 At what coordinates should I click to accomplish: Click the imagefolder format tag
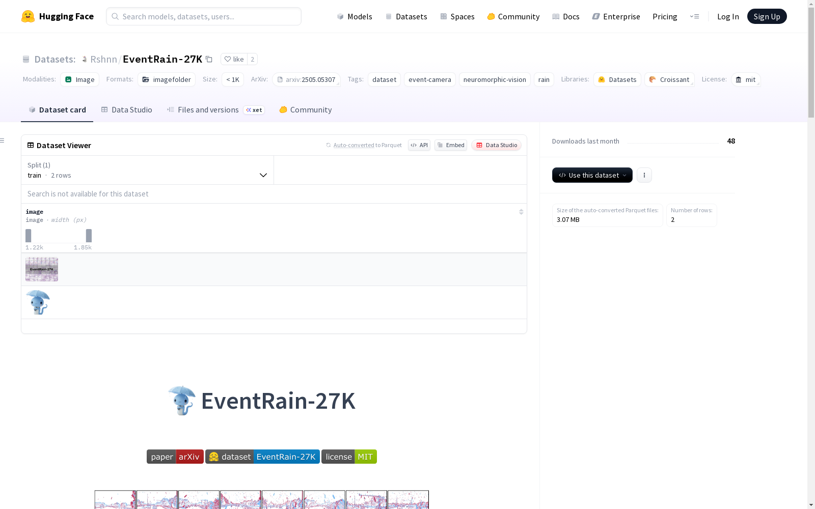point(167,79)
